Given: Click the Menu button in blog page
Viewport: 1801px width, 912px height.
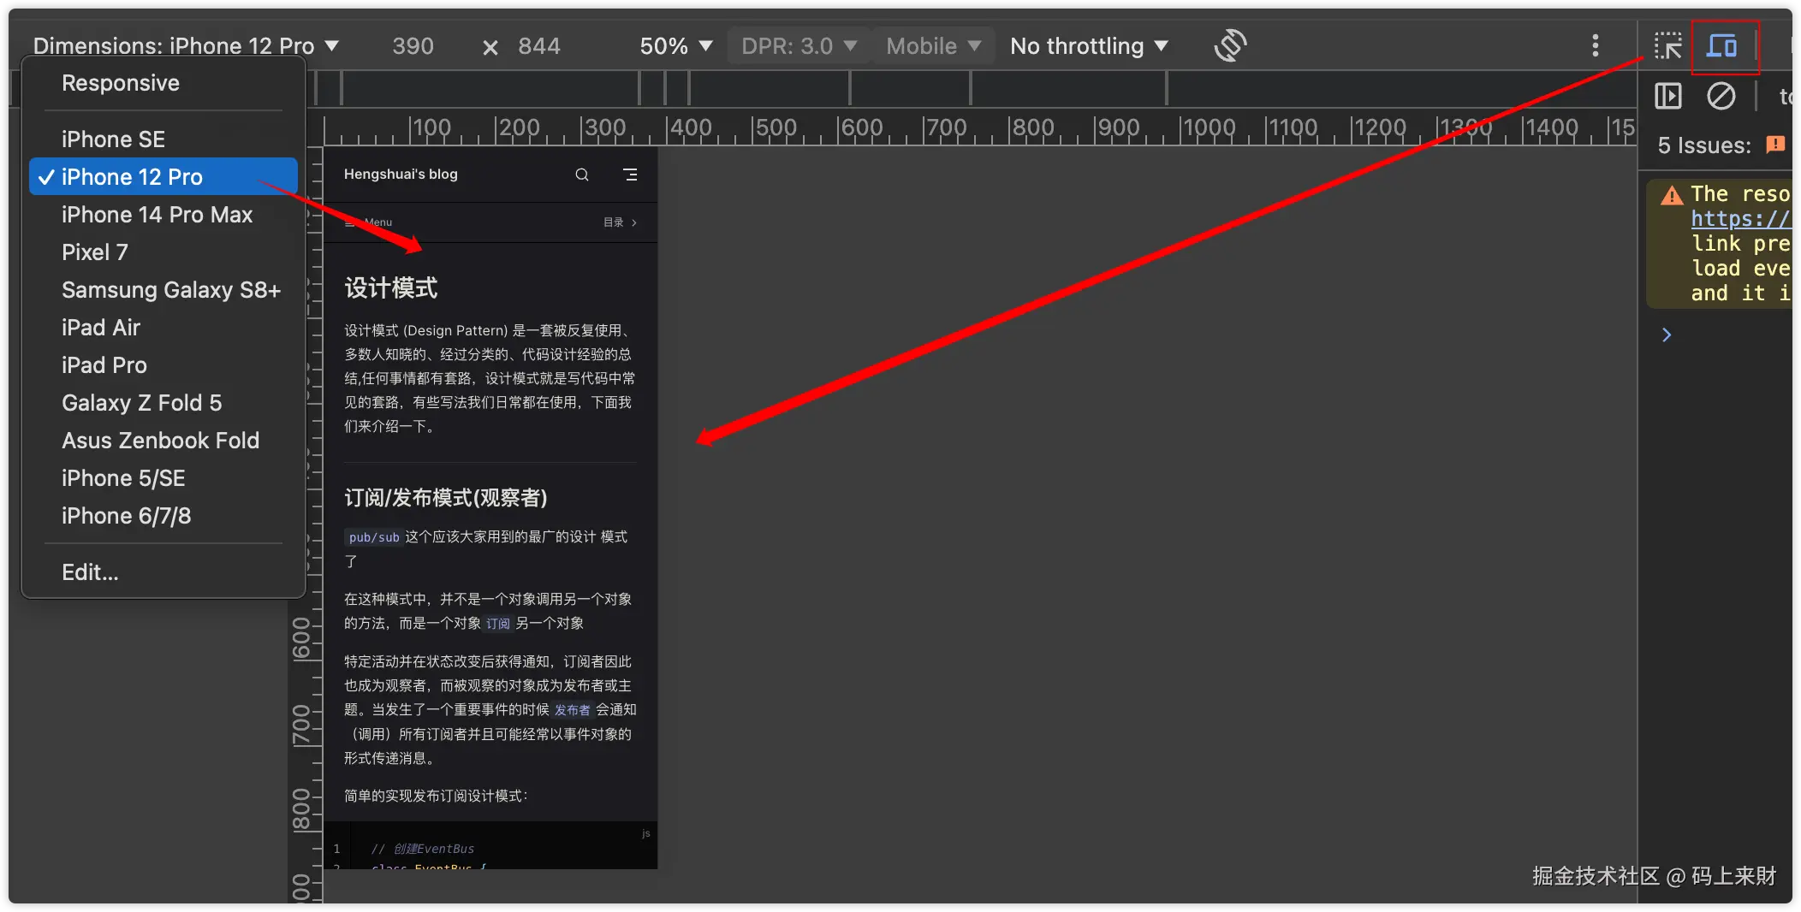Looking at the screenshot, I should 368,222.
